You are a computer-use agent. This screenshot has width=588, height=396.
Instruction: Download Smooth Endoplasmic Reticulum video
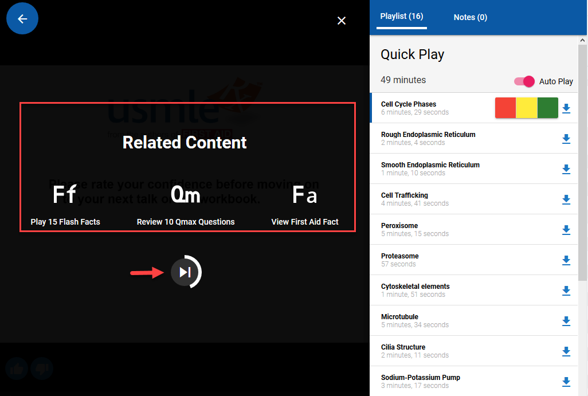click(x=566, y=169)
